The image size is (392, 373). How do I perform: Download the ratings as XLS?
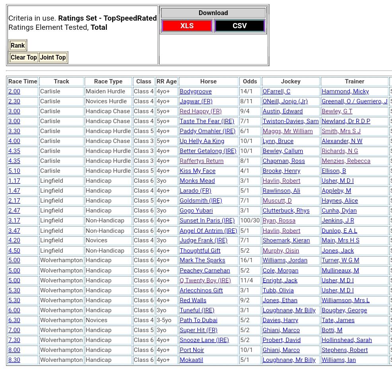pos(187,26)
